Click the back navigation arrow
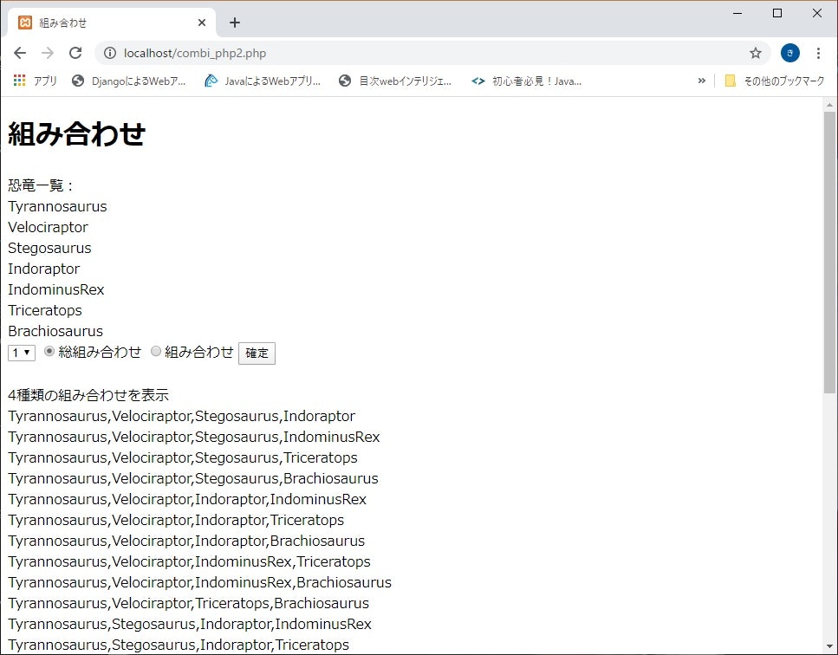This screenshot has height=655, width=838. 19,53
